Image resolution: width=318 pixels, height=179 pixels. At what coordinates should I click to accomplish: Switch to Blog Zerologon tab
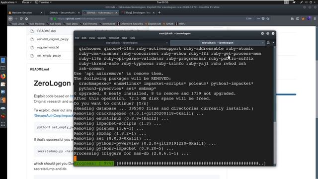click(138, 12)
